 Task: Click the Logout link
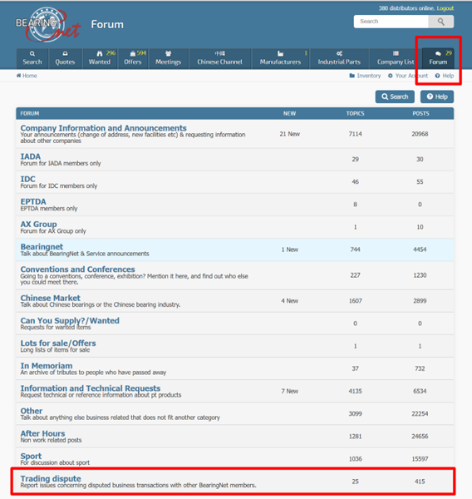tap(445, 8)
